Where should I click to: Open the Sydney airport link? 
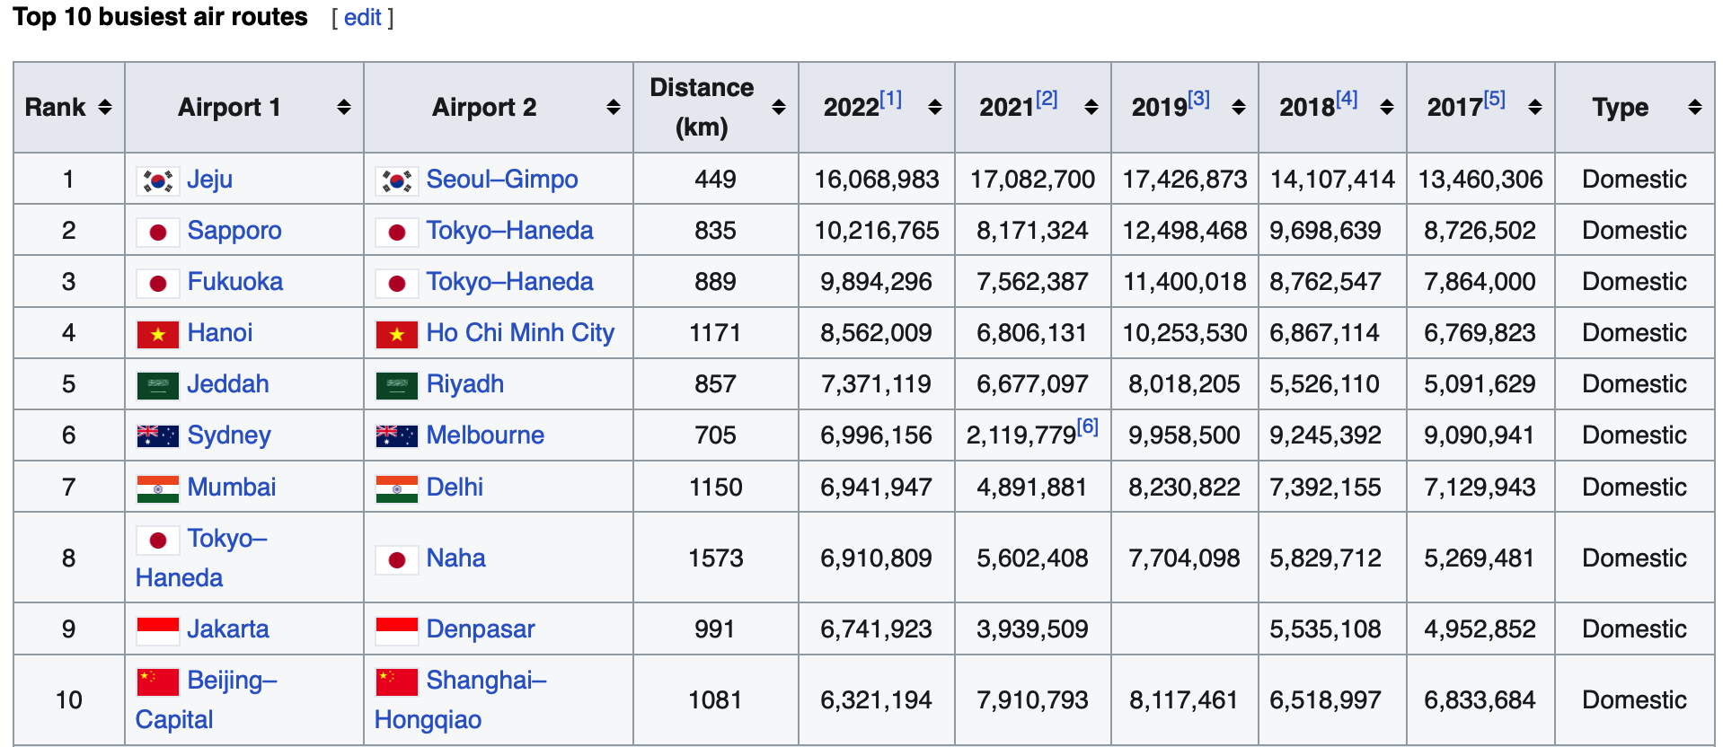[229, 435]
